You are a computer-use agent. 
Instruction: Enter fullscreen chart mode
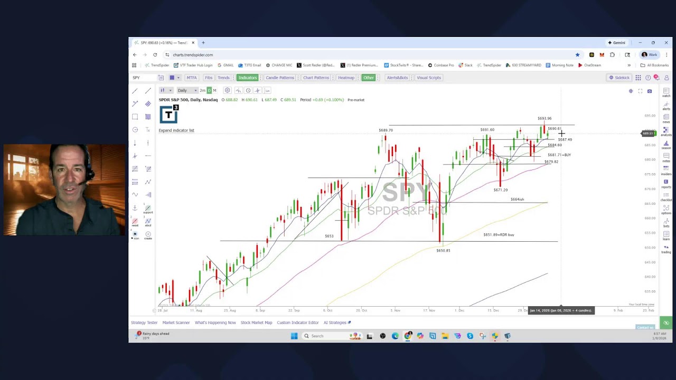[x=640, y=91]
